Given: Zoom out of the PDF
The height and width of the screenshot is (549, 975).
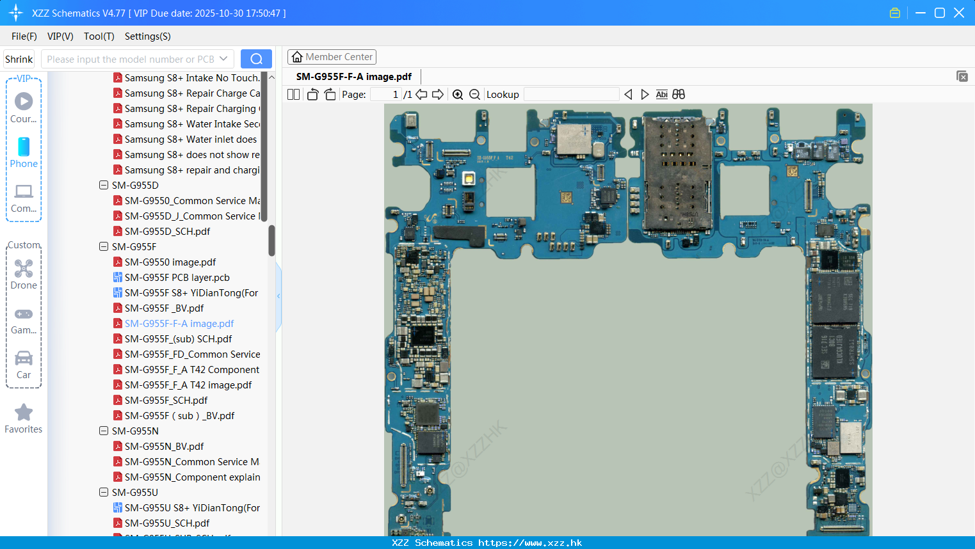Looking at the screenshot, I should pyautogui.click(x=474, y=94).
